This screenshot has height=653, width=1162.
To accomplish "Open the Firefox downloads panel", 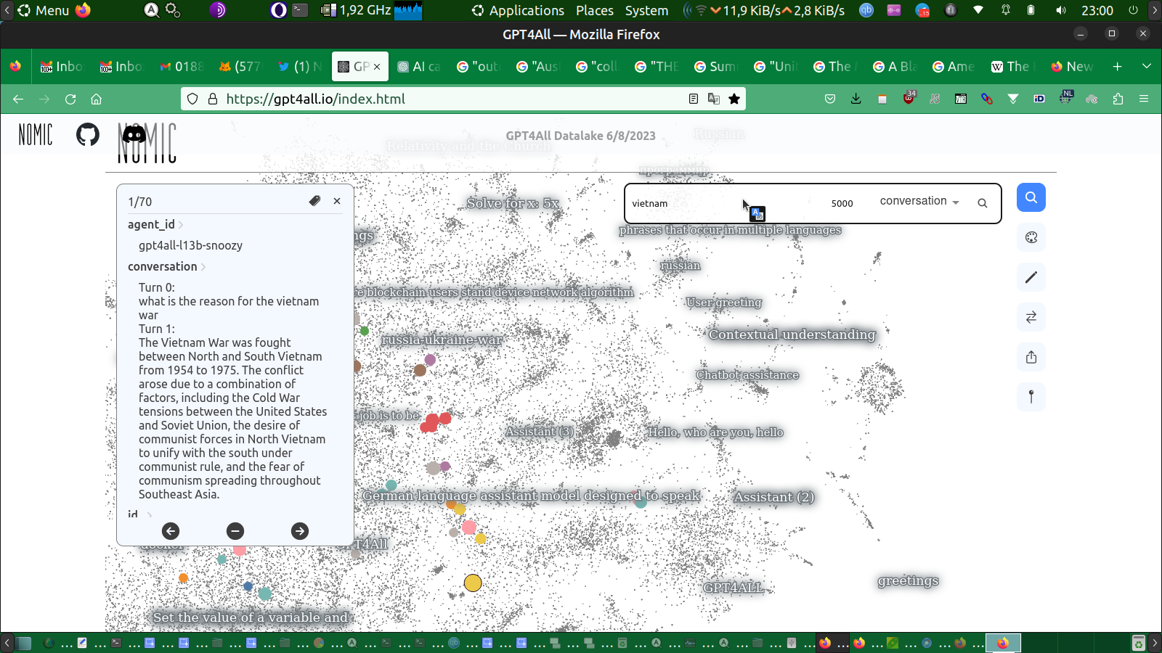I will pyautogui.click(x=856, y=99).
